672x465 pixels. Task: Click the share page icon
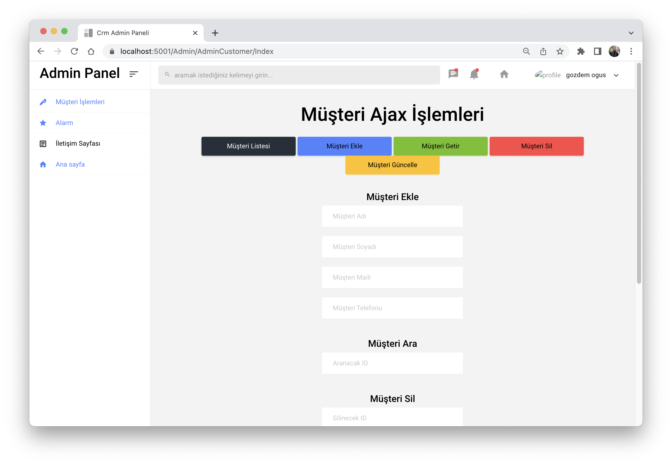543,51
